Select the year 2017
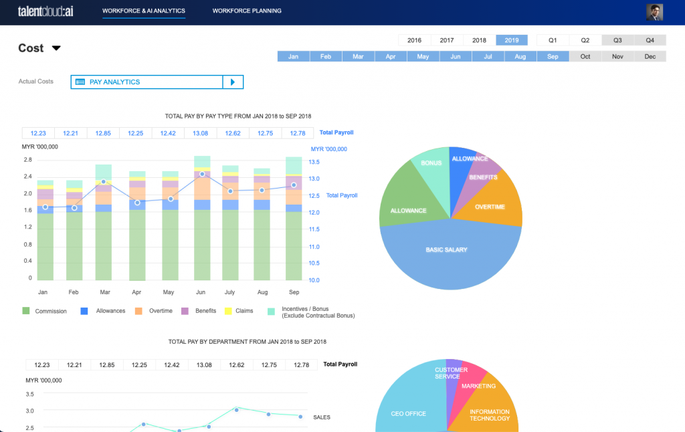The image size is (685, 432). tap(446, 39)
